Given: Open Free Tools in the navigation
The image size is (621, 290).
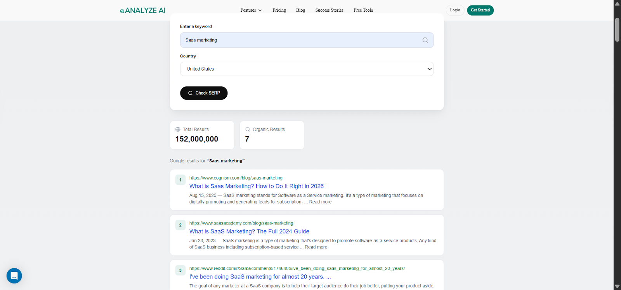Looking at the screenshot, I should 363,10.
